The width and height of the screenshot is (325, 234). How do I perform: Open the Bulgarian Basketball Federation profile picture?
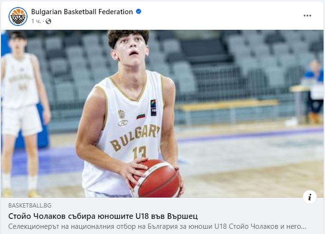pos(18,17)
